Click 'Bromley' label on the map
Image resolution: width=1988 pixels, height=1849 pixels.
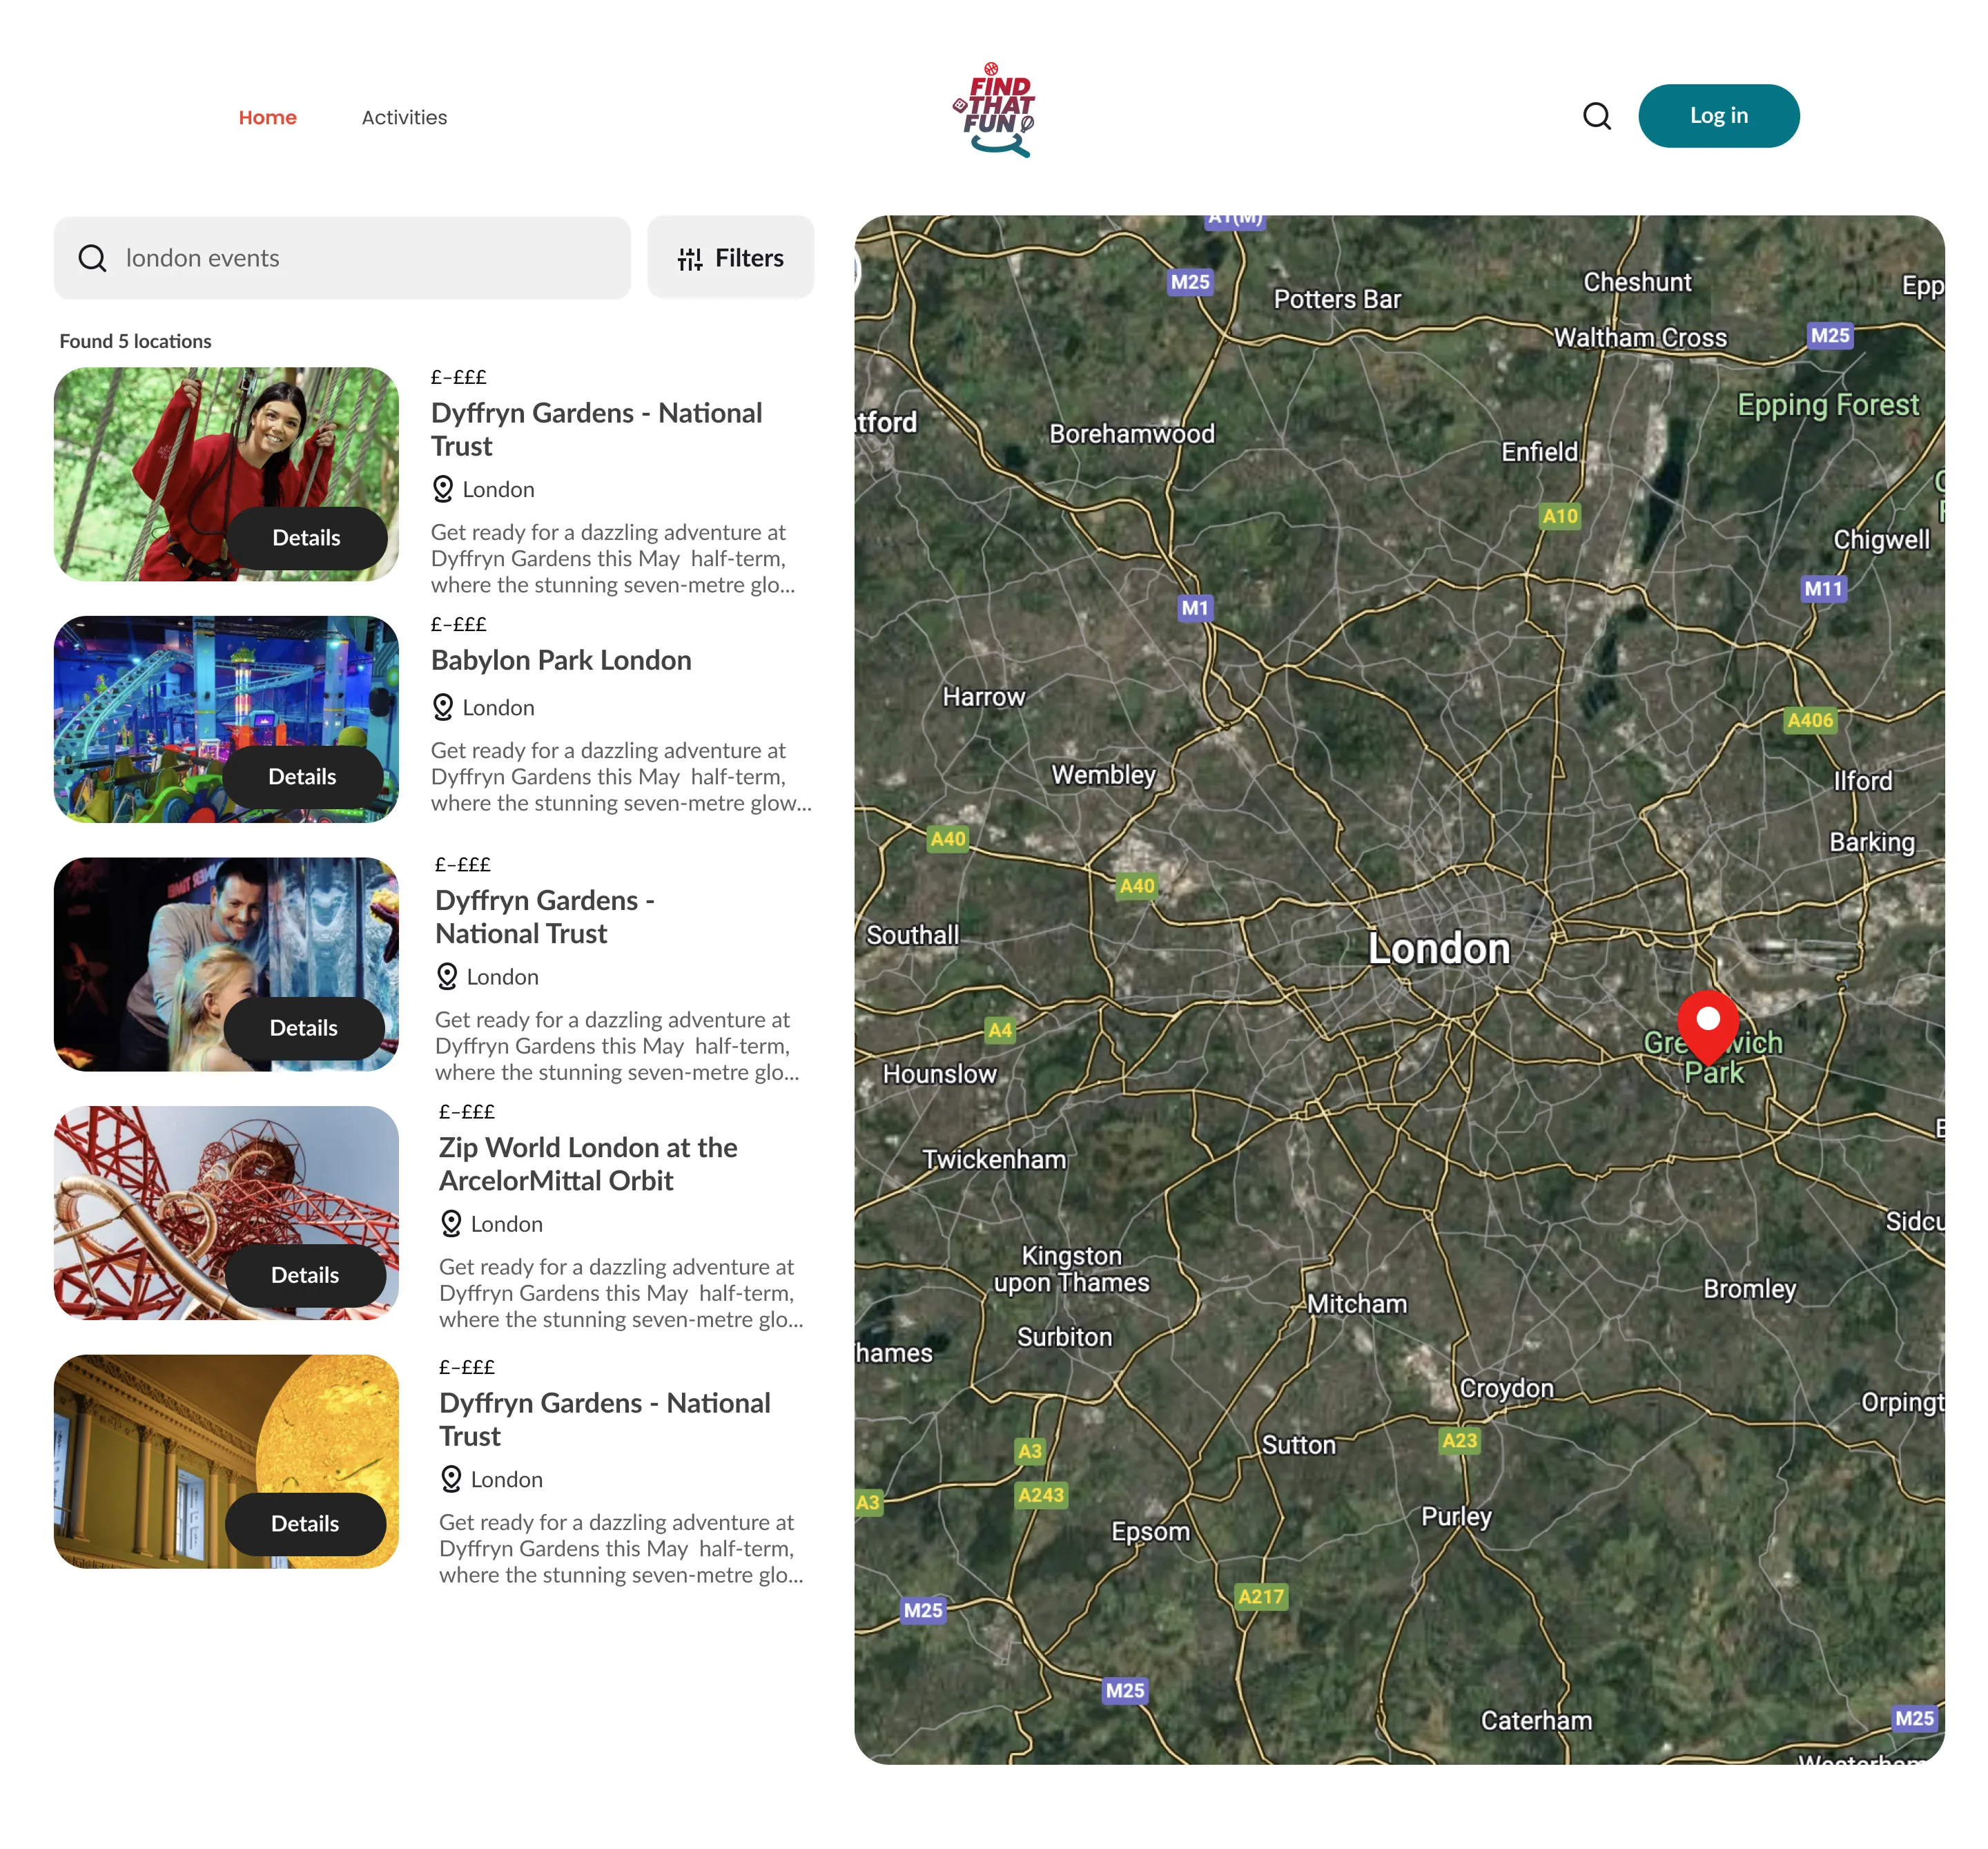(1749, 1289)
